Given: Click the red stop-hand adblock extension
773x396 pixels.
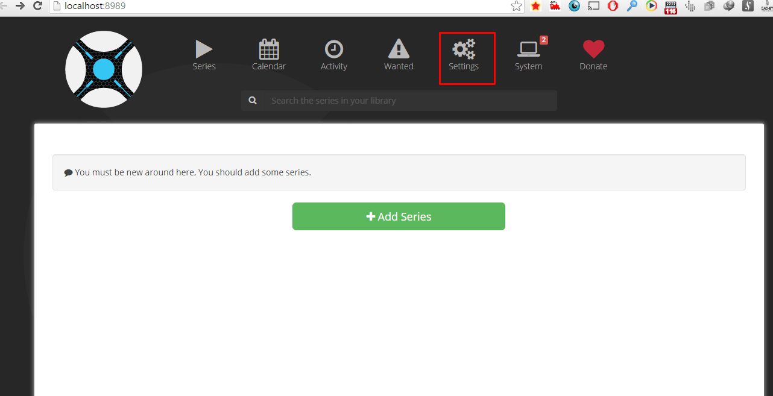Looking at the screenshot, I should (x=613, y=6).
